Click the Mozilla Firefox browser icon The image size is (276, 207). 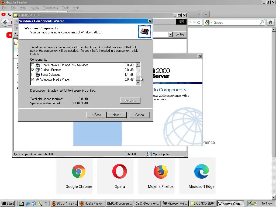click(161, 171)
